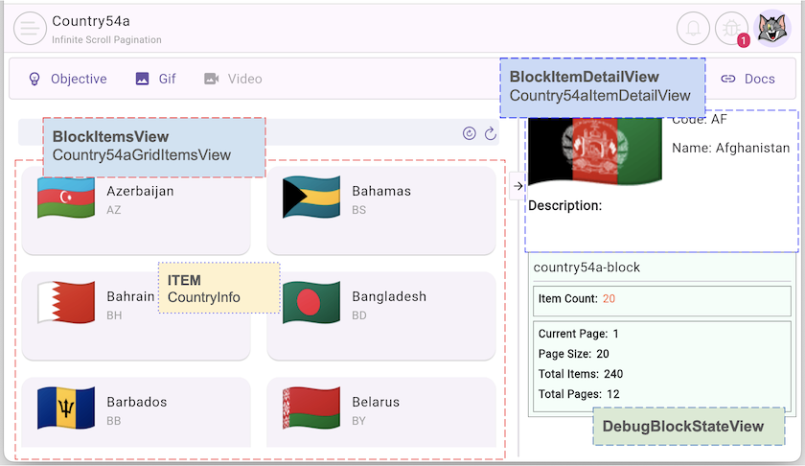Open the user avatar profile menu
This screenshot has width=805, height=466.
[772, 29]
